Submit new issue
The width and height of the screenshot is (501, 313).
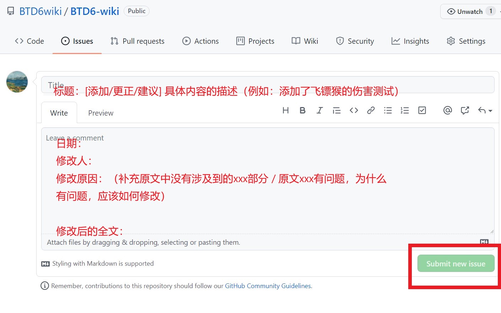pos(456,264)
